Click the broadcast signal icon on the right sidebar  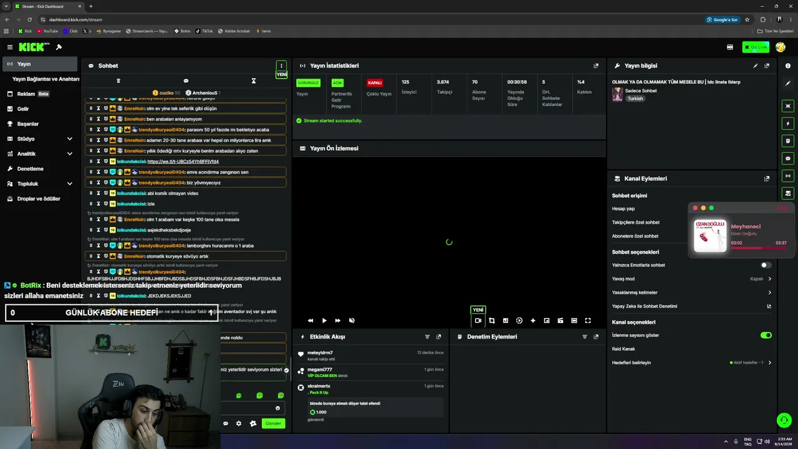(789, 176)
